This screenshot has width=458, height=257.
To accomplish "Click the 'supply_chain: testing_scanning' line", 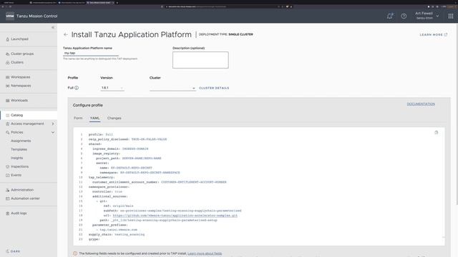I will tap(117, 234).
